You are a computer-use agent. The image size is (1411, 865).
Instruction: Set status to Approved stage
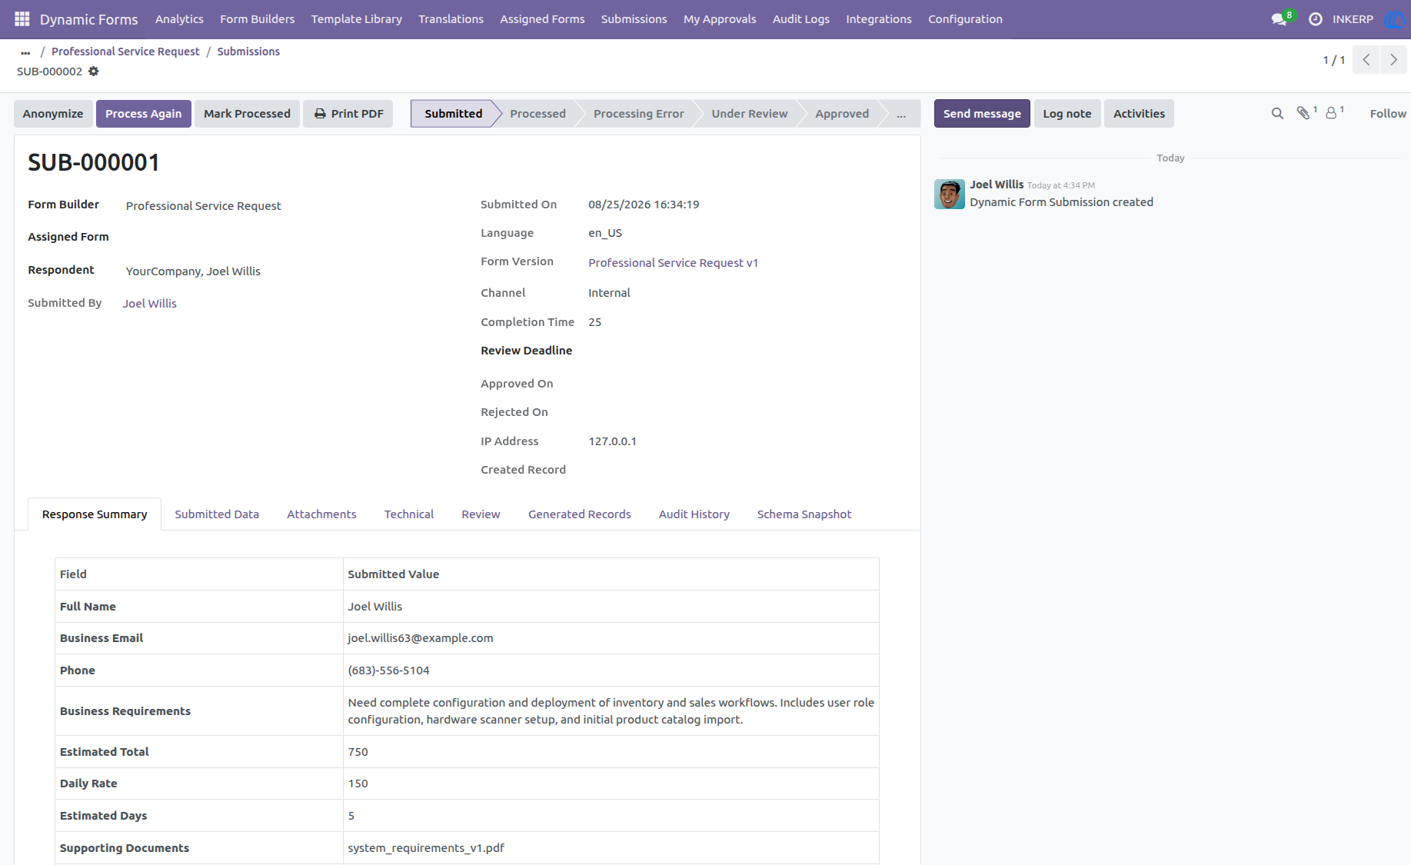(842, 114)
